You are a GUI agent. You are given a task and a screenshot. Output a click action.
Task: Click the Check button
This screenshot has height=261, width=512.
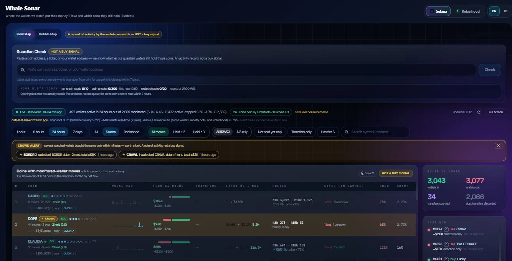[490, 69]
